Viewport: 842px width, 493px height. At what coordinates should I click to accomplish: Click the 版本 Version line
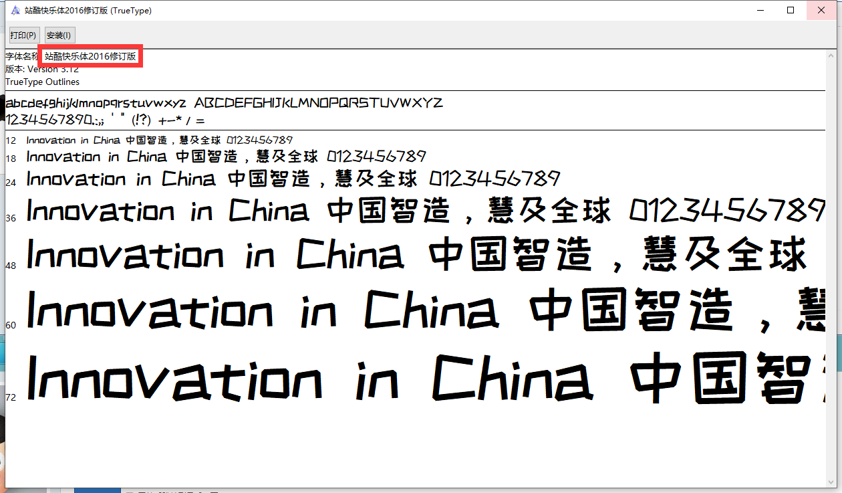42,69
